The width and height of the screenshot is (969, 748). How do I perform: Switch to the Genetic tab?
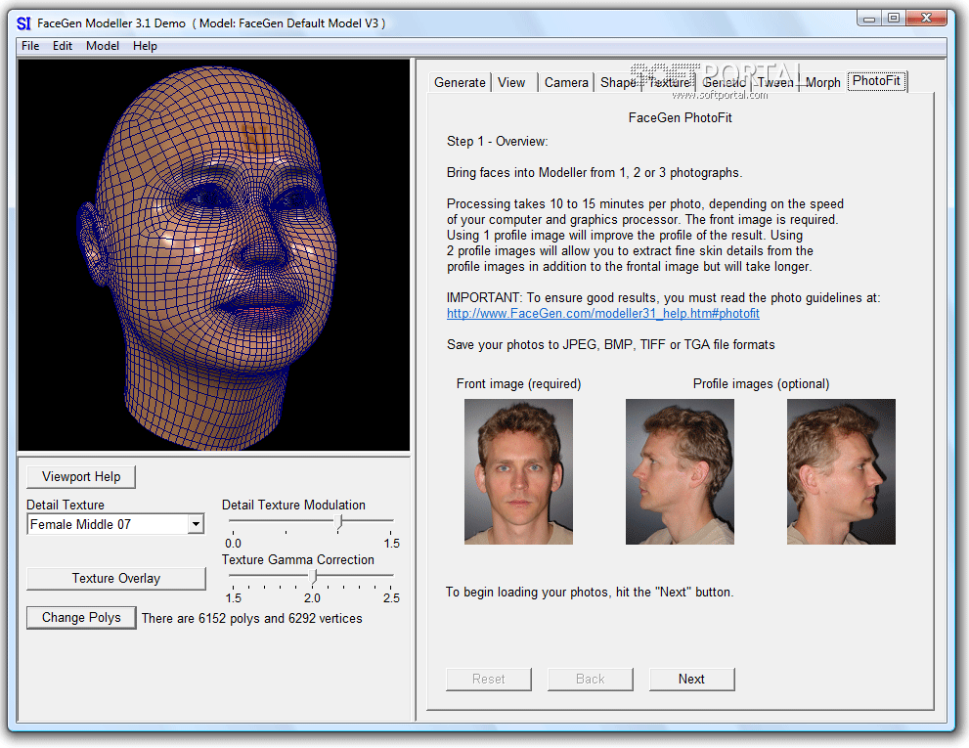pos(724,82)
